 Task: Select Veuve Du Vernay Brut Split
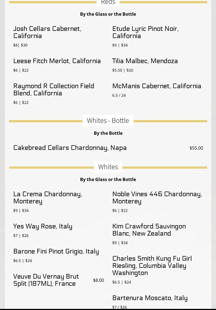pyautogui.click(x=46, y=280)
